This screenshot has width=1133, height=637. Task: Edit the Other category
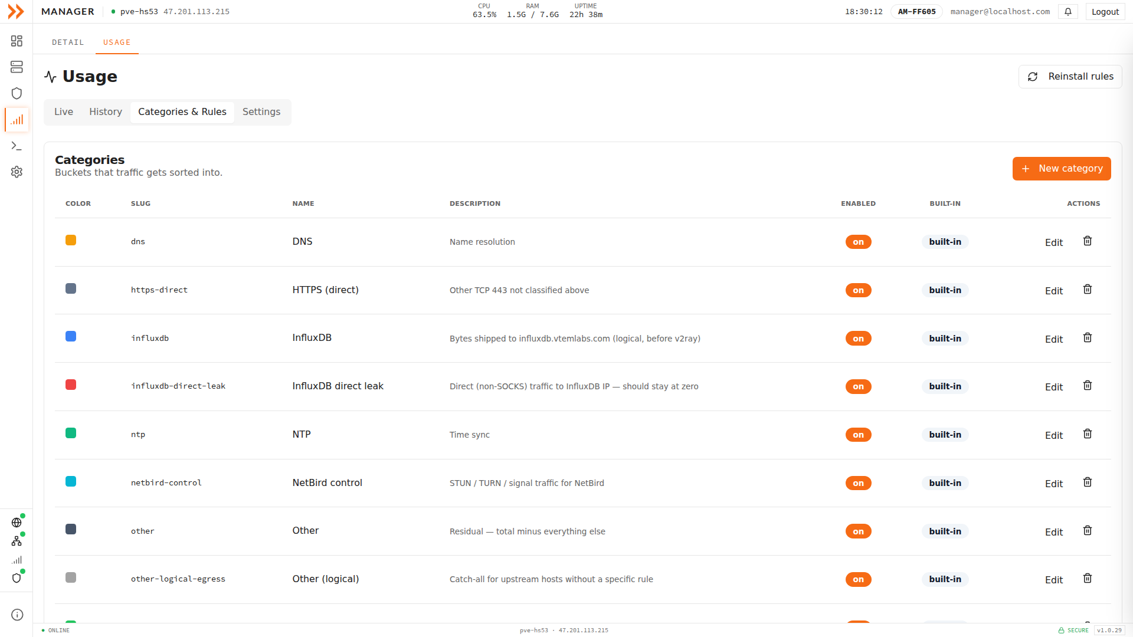(x=1053, y=532)
